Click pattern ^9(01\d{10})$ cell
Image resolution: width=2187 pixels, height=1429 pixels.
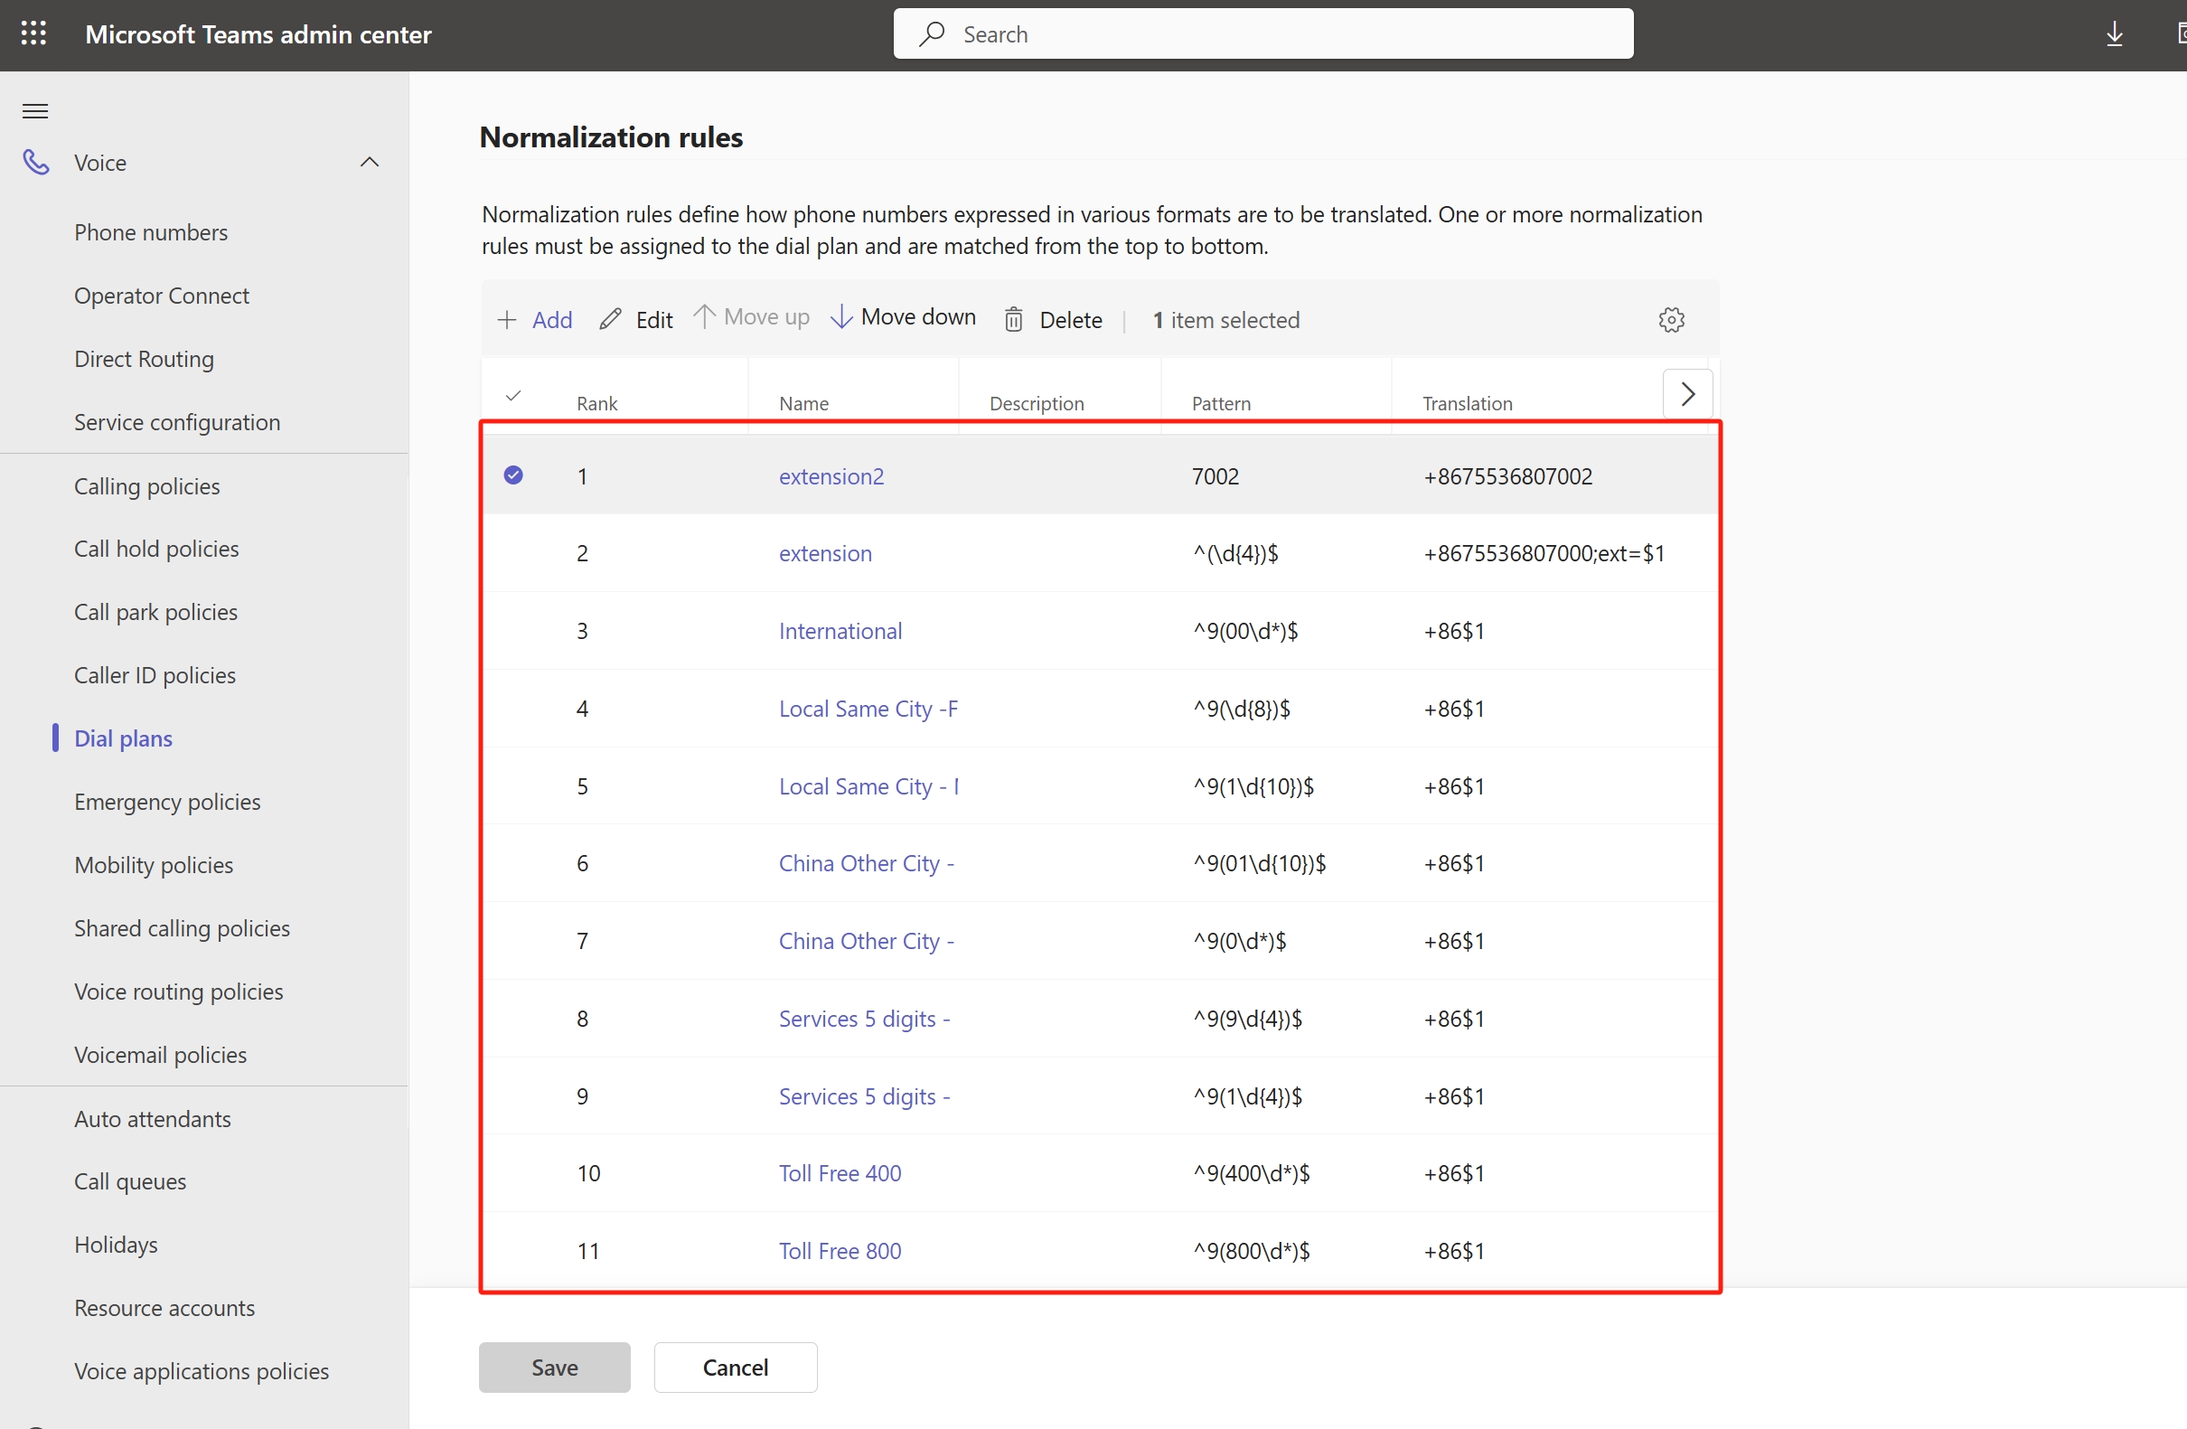point(1260,864)
